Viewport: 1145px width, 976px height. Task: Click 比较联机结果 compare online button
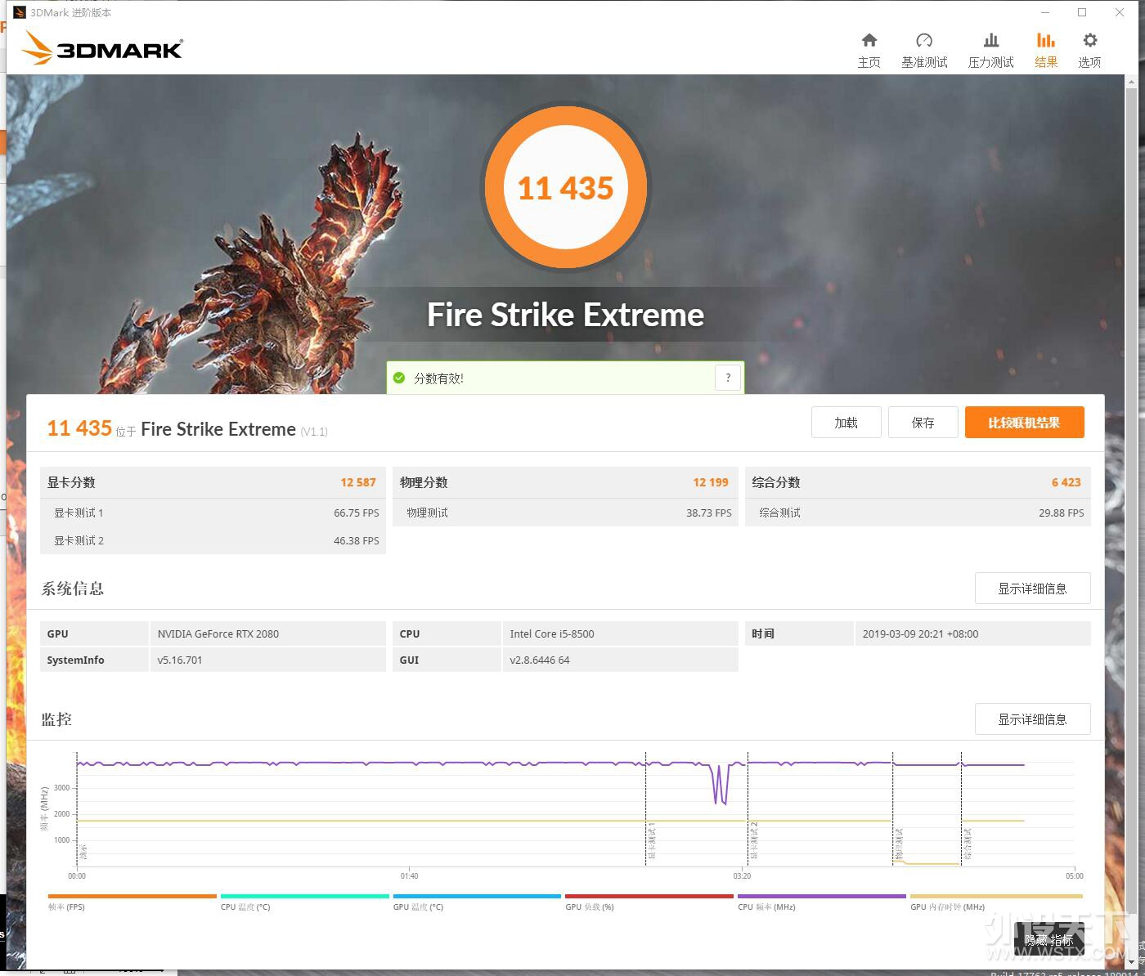1024,423
